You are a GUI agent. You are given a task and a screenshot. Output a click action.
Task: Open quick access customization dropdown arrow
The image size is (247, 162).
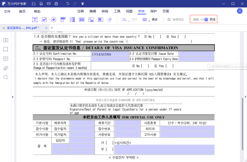pyautogui.click(x=83, y=4)
